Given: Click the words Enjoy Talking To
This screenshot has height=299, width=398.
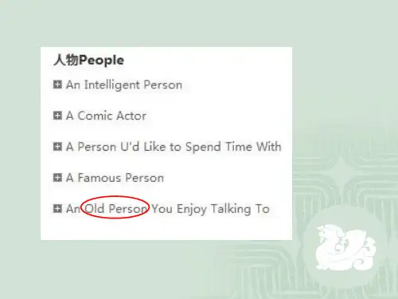Looking at the screenshot, I should tap(223, 209).
